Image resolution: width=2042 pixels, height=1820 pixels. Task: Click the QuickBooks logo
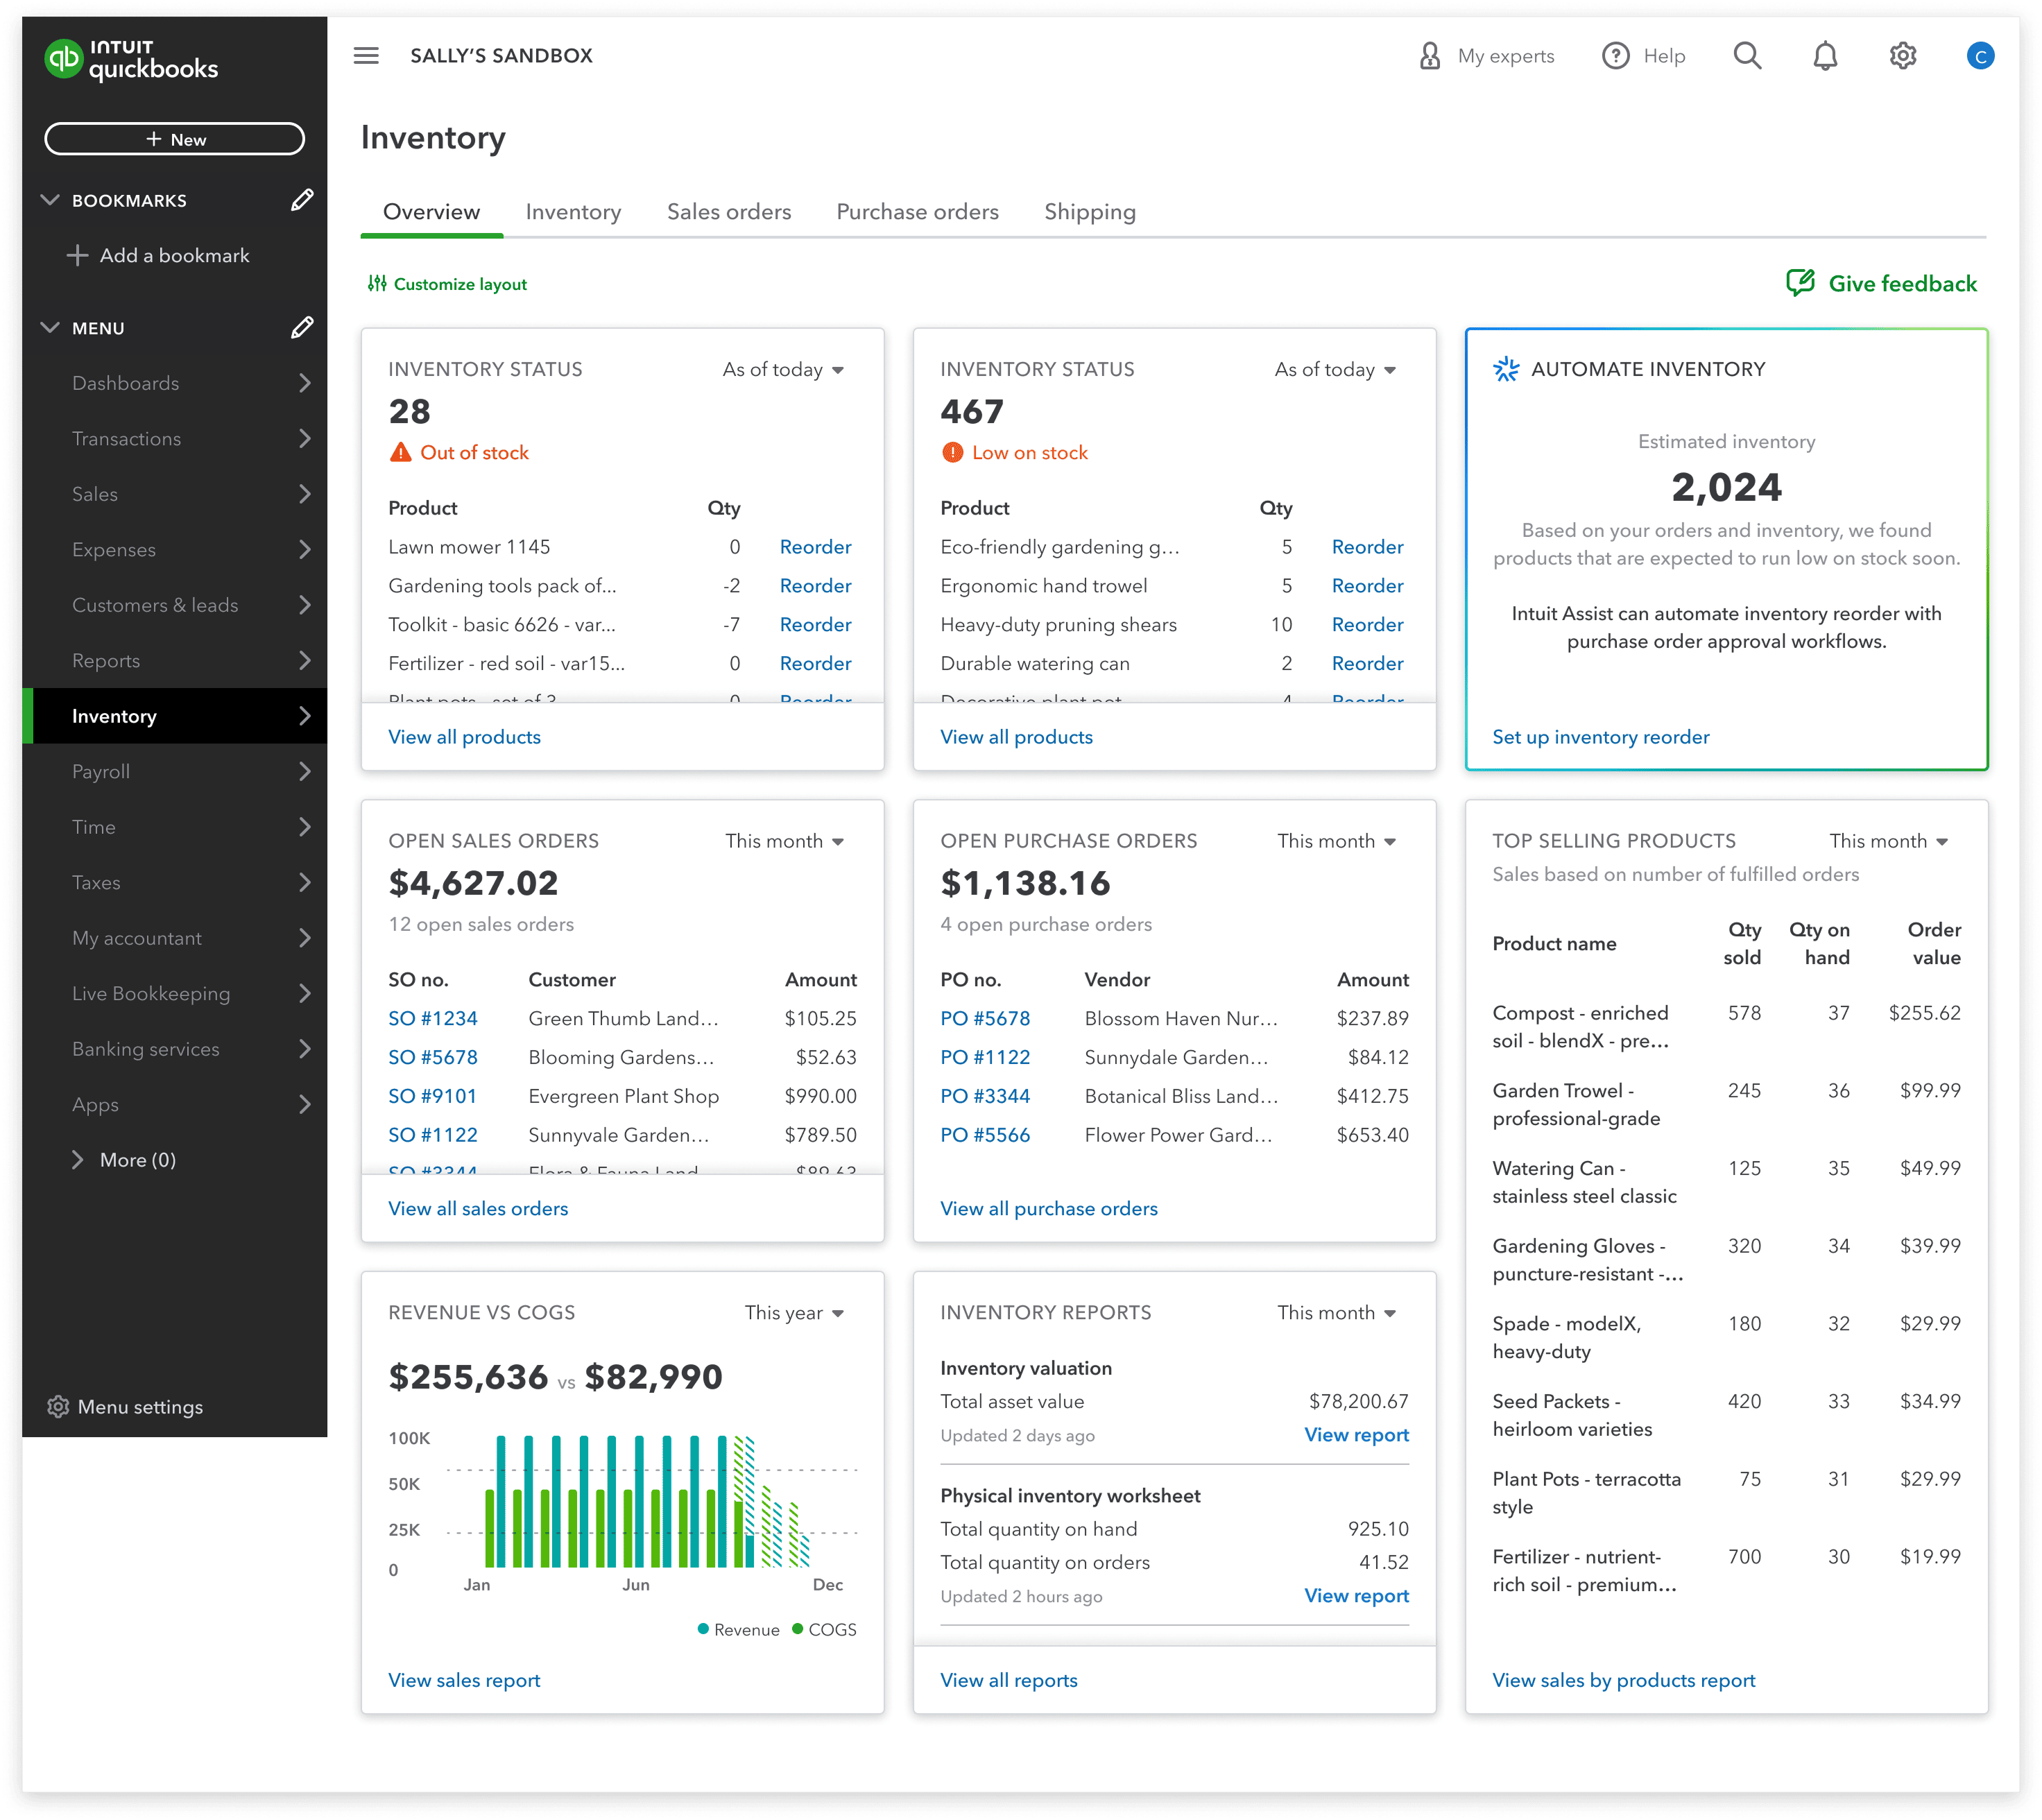131,60
